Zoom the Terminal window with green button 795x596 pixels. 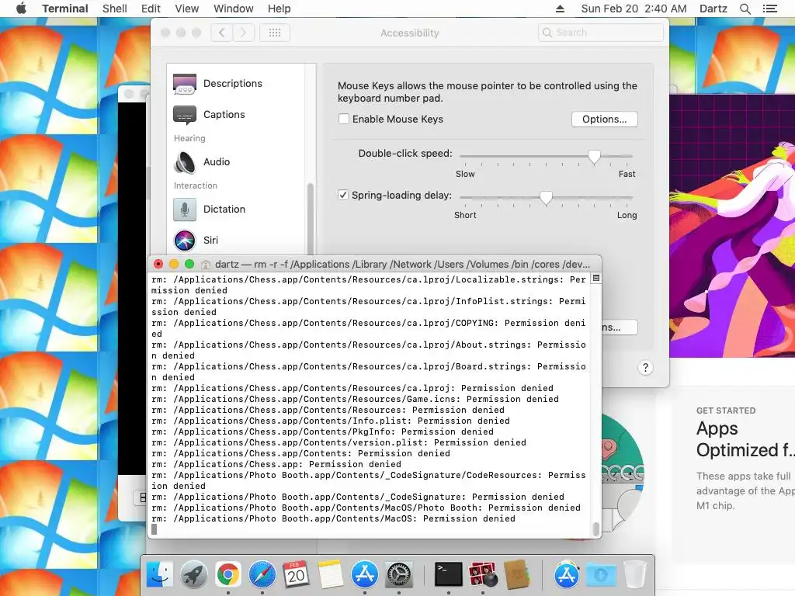click(x=189, y=264)
